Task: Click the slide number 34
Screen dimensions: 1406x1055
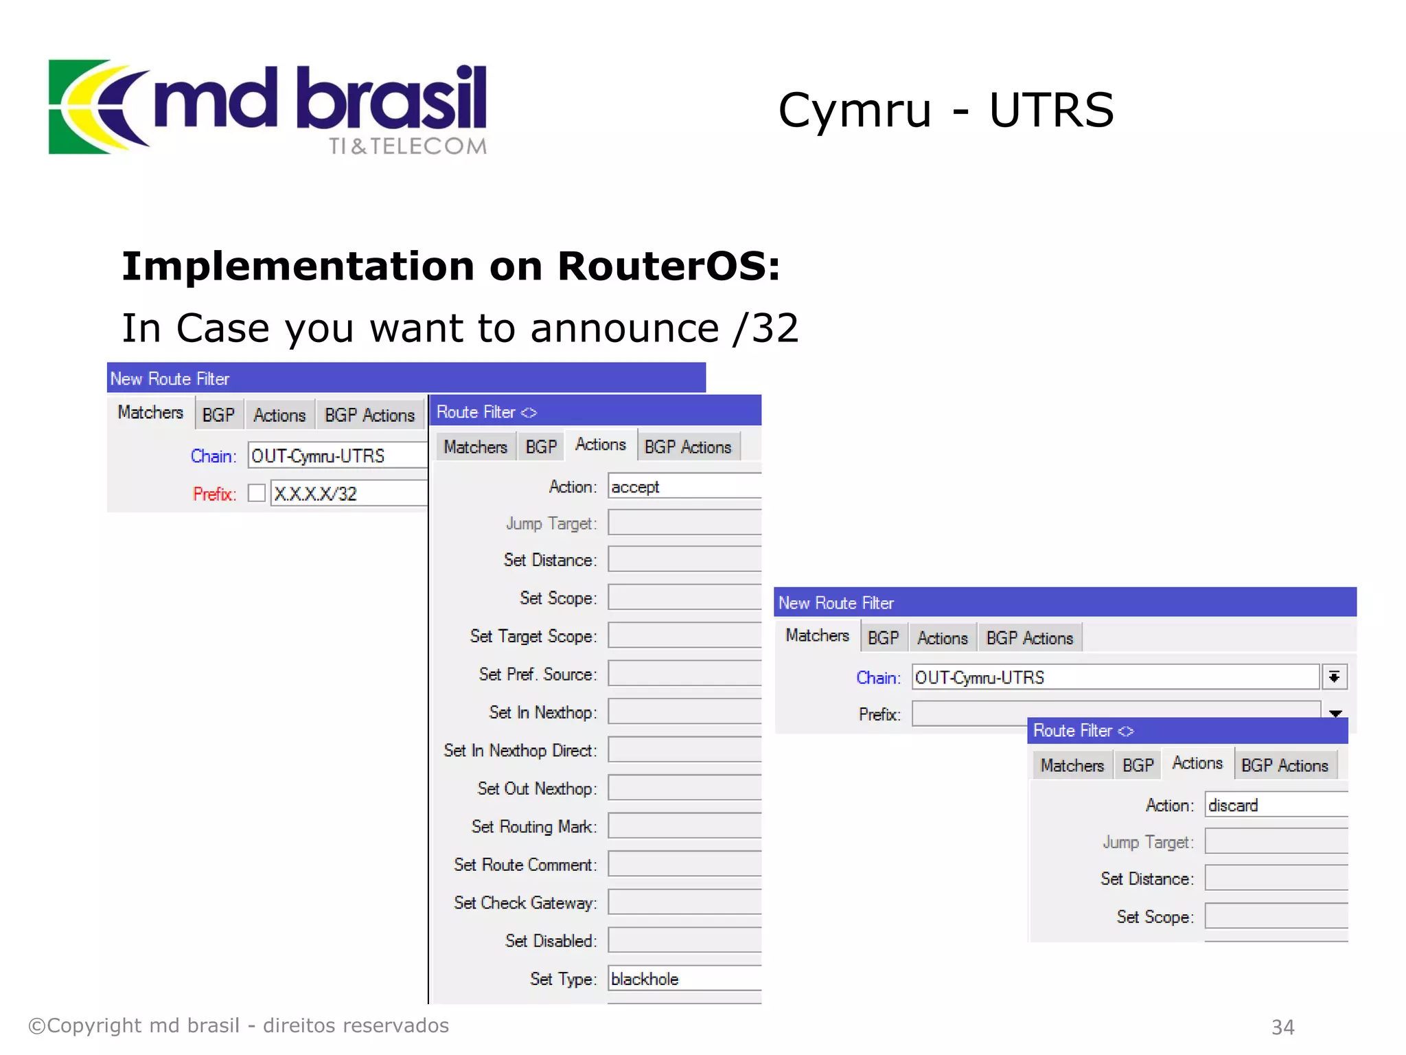Action: tap(1282, 1027)
